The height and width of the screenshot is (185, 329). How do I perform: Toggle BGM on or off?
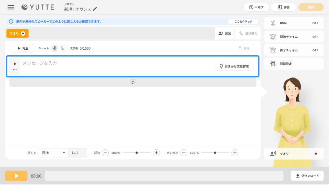[294, 23]
